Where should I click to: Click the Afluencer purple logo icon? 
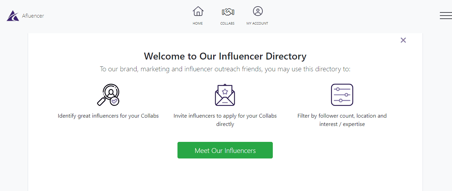[x=12, y=16]
